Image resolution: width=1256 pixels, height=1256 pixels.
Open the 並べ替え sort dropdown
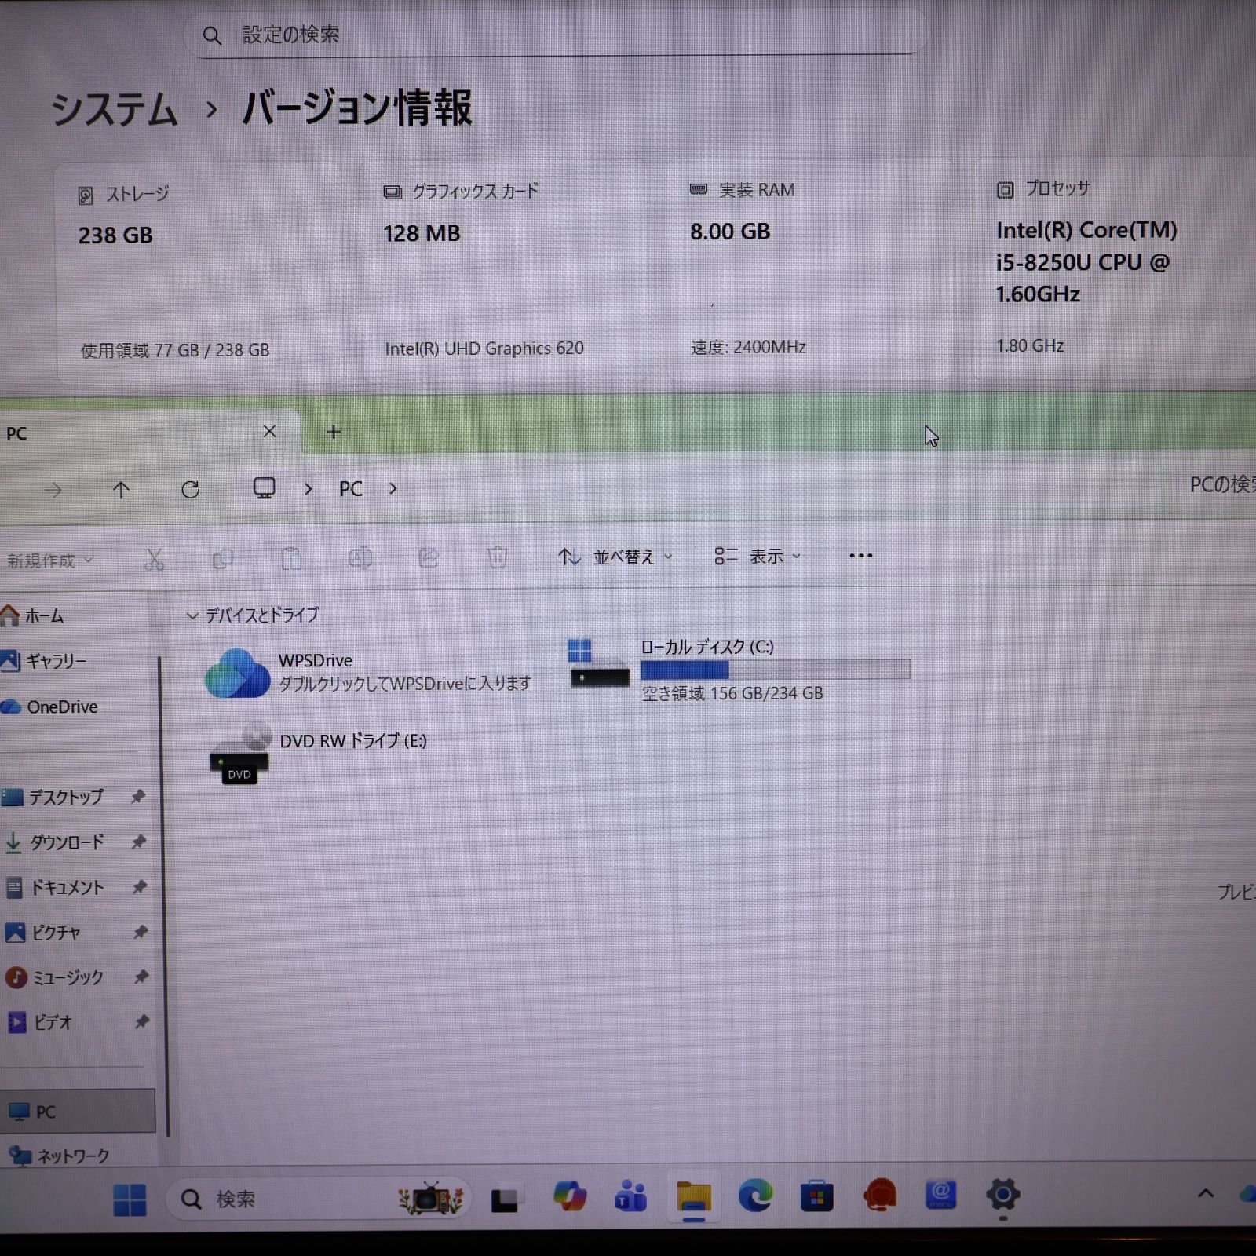(615, 557)
